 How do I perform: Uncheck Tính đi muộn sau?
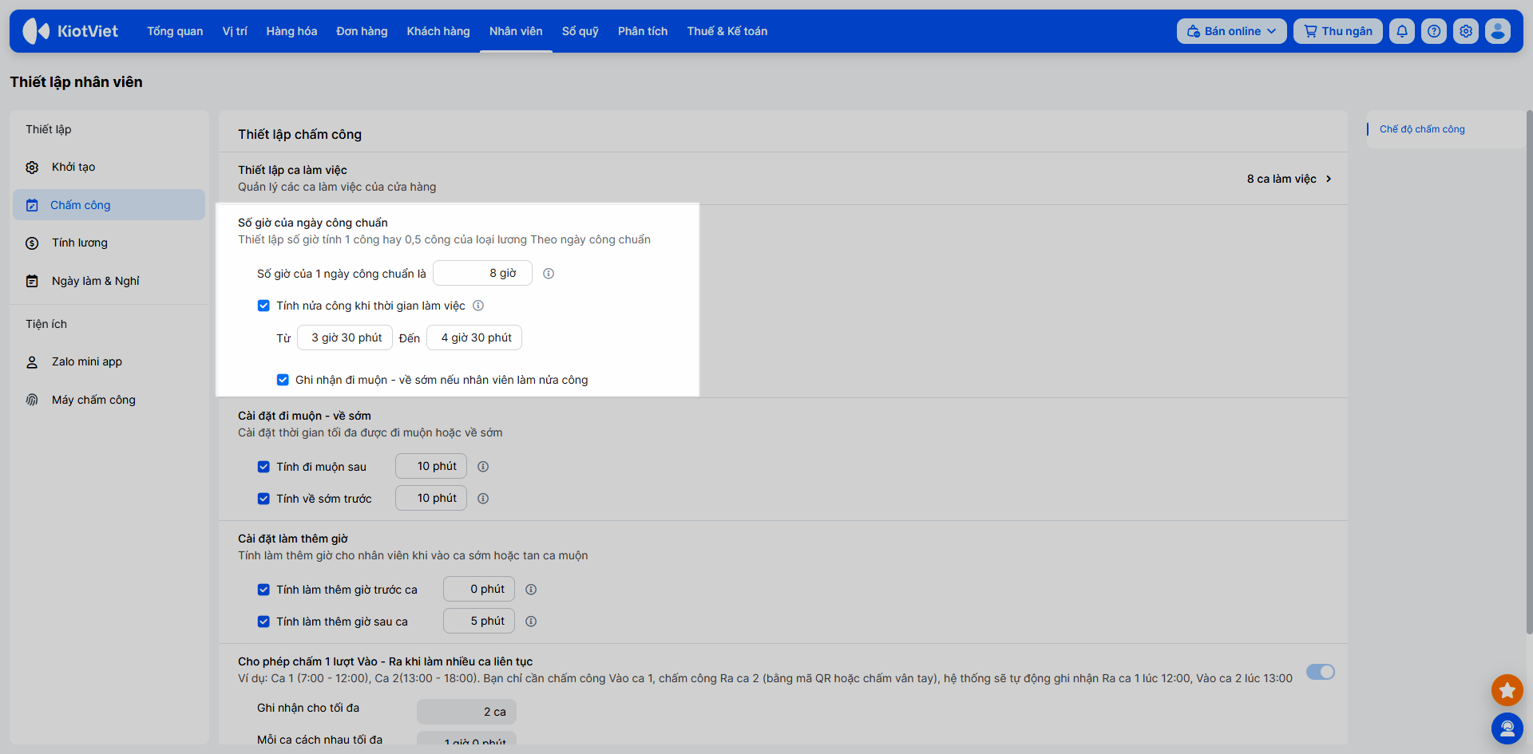coord(263,467)
